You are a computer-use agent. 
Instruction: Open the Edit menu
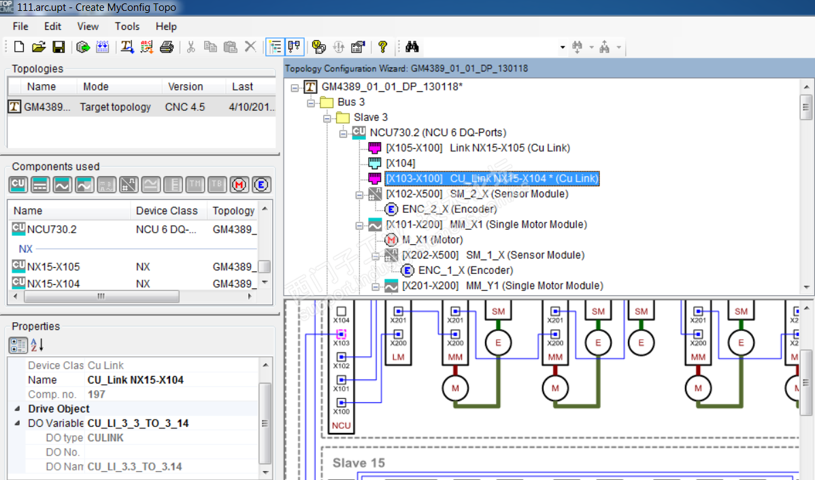pyautogui.click(x=52, y=27)
